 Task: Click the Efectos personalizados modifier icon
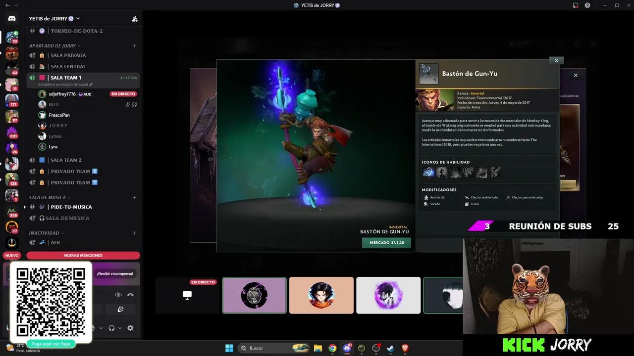[508, 197]
